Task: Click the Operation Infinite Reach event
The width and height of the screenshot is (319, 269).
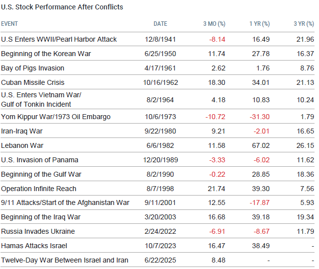Action: click(x=40, y=189)
